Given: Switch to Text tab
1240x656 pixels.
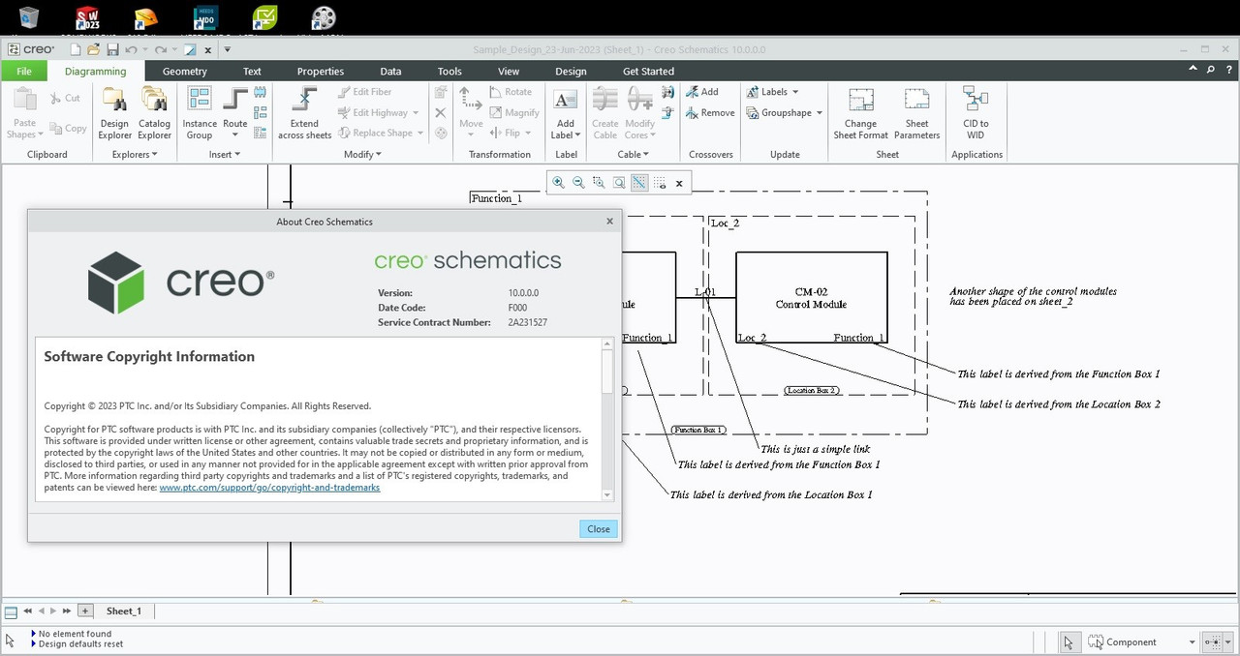Looking at the screenshot, I should [252, 71].
